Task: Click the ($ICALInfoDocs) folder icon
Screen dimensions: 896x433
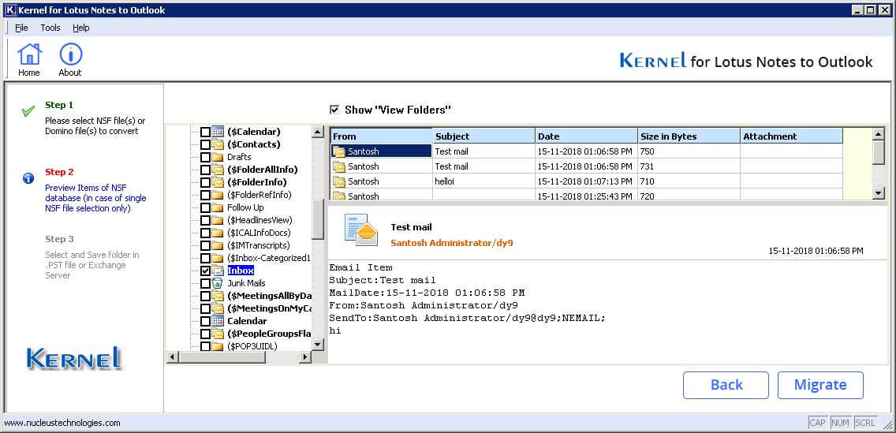Action: click(x=218, y=233)
